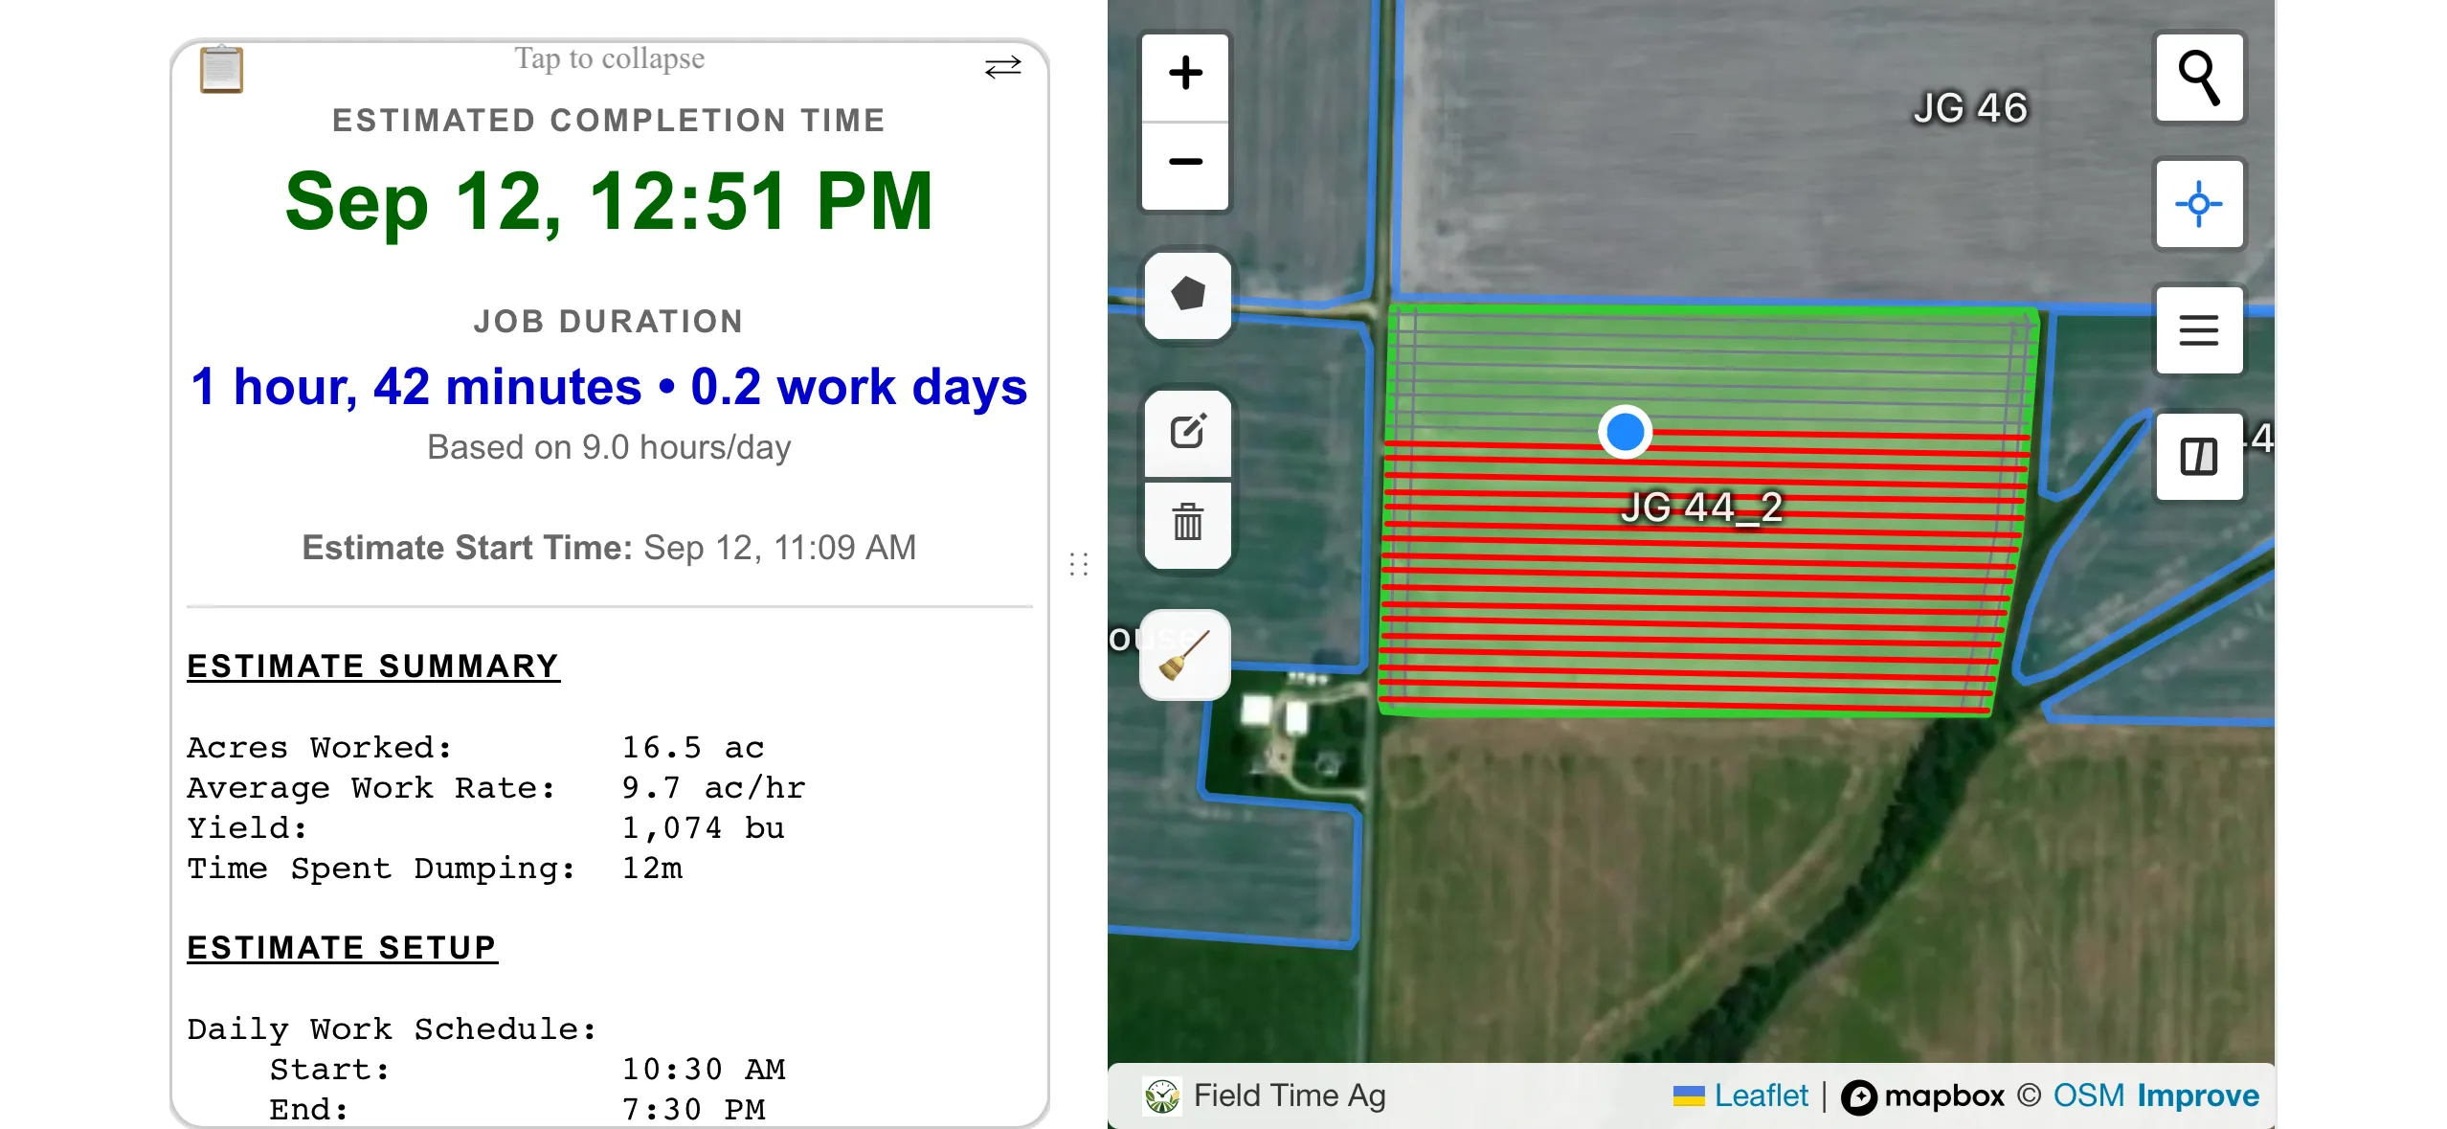
Task: Select the JG 44_2 field label
Action: [1701, 507]
